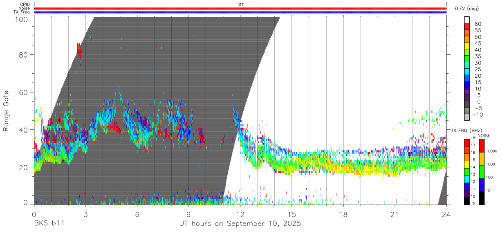The width and height of the screenshot is (502, 232).
Task: Click the 55 label on ELEV scale
Action: [478, 31]
